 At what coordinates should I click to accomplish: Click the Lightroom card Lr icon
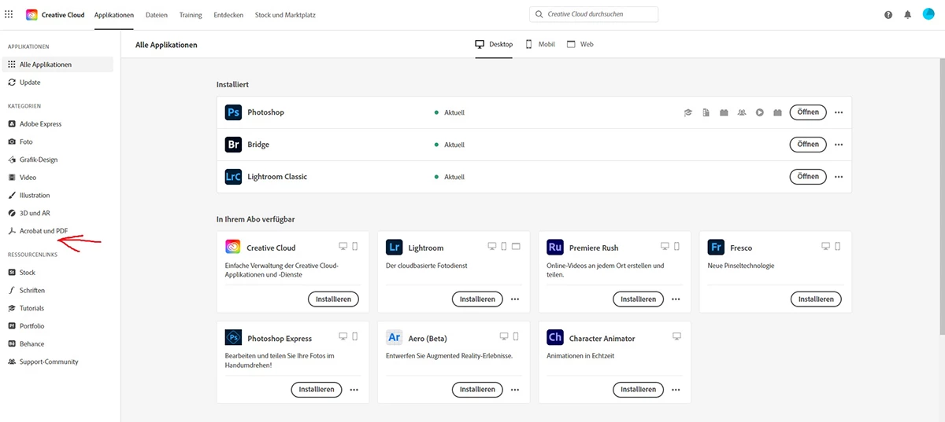(x=395, y=248)
